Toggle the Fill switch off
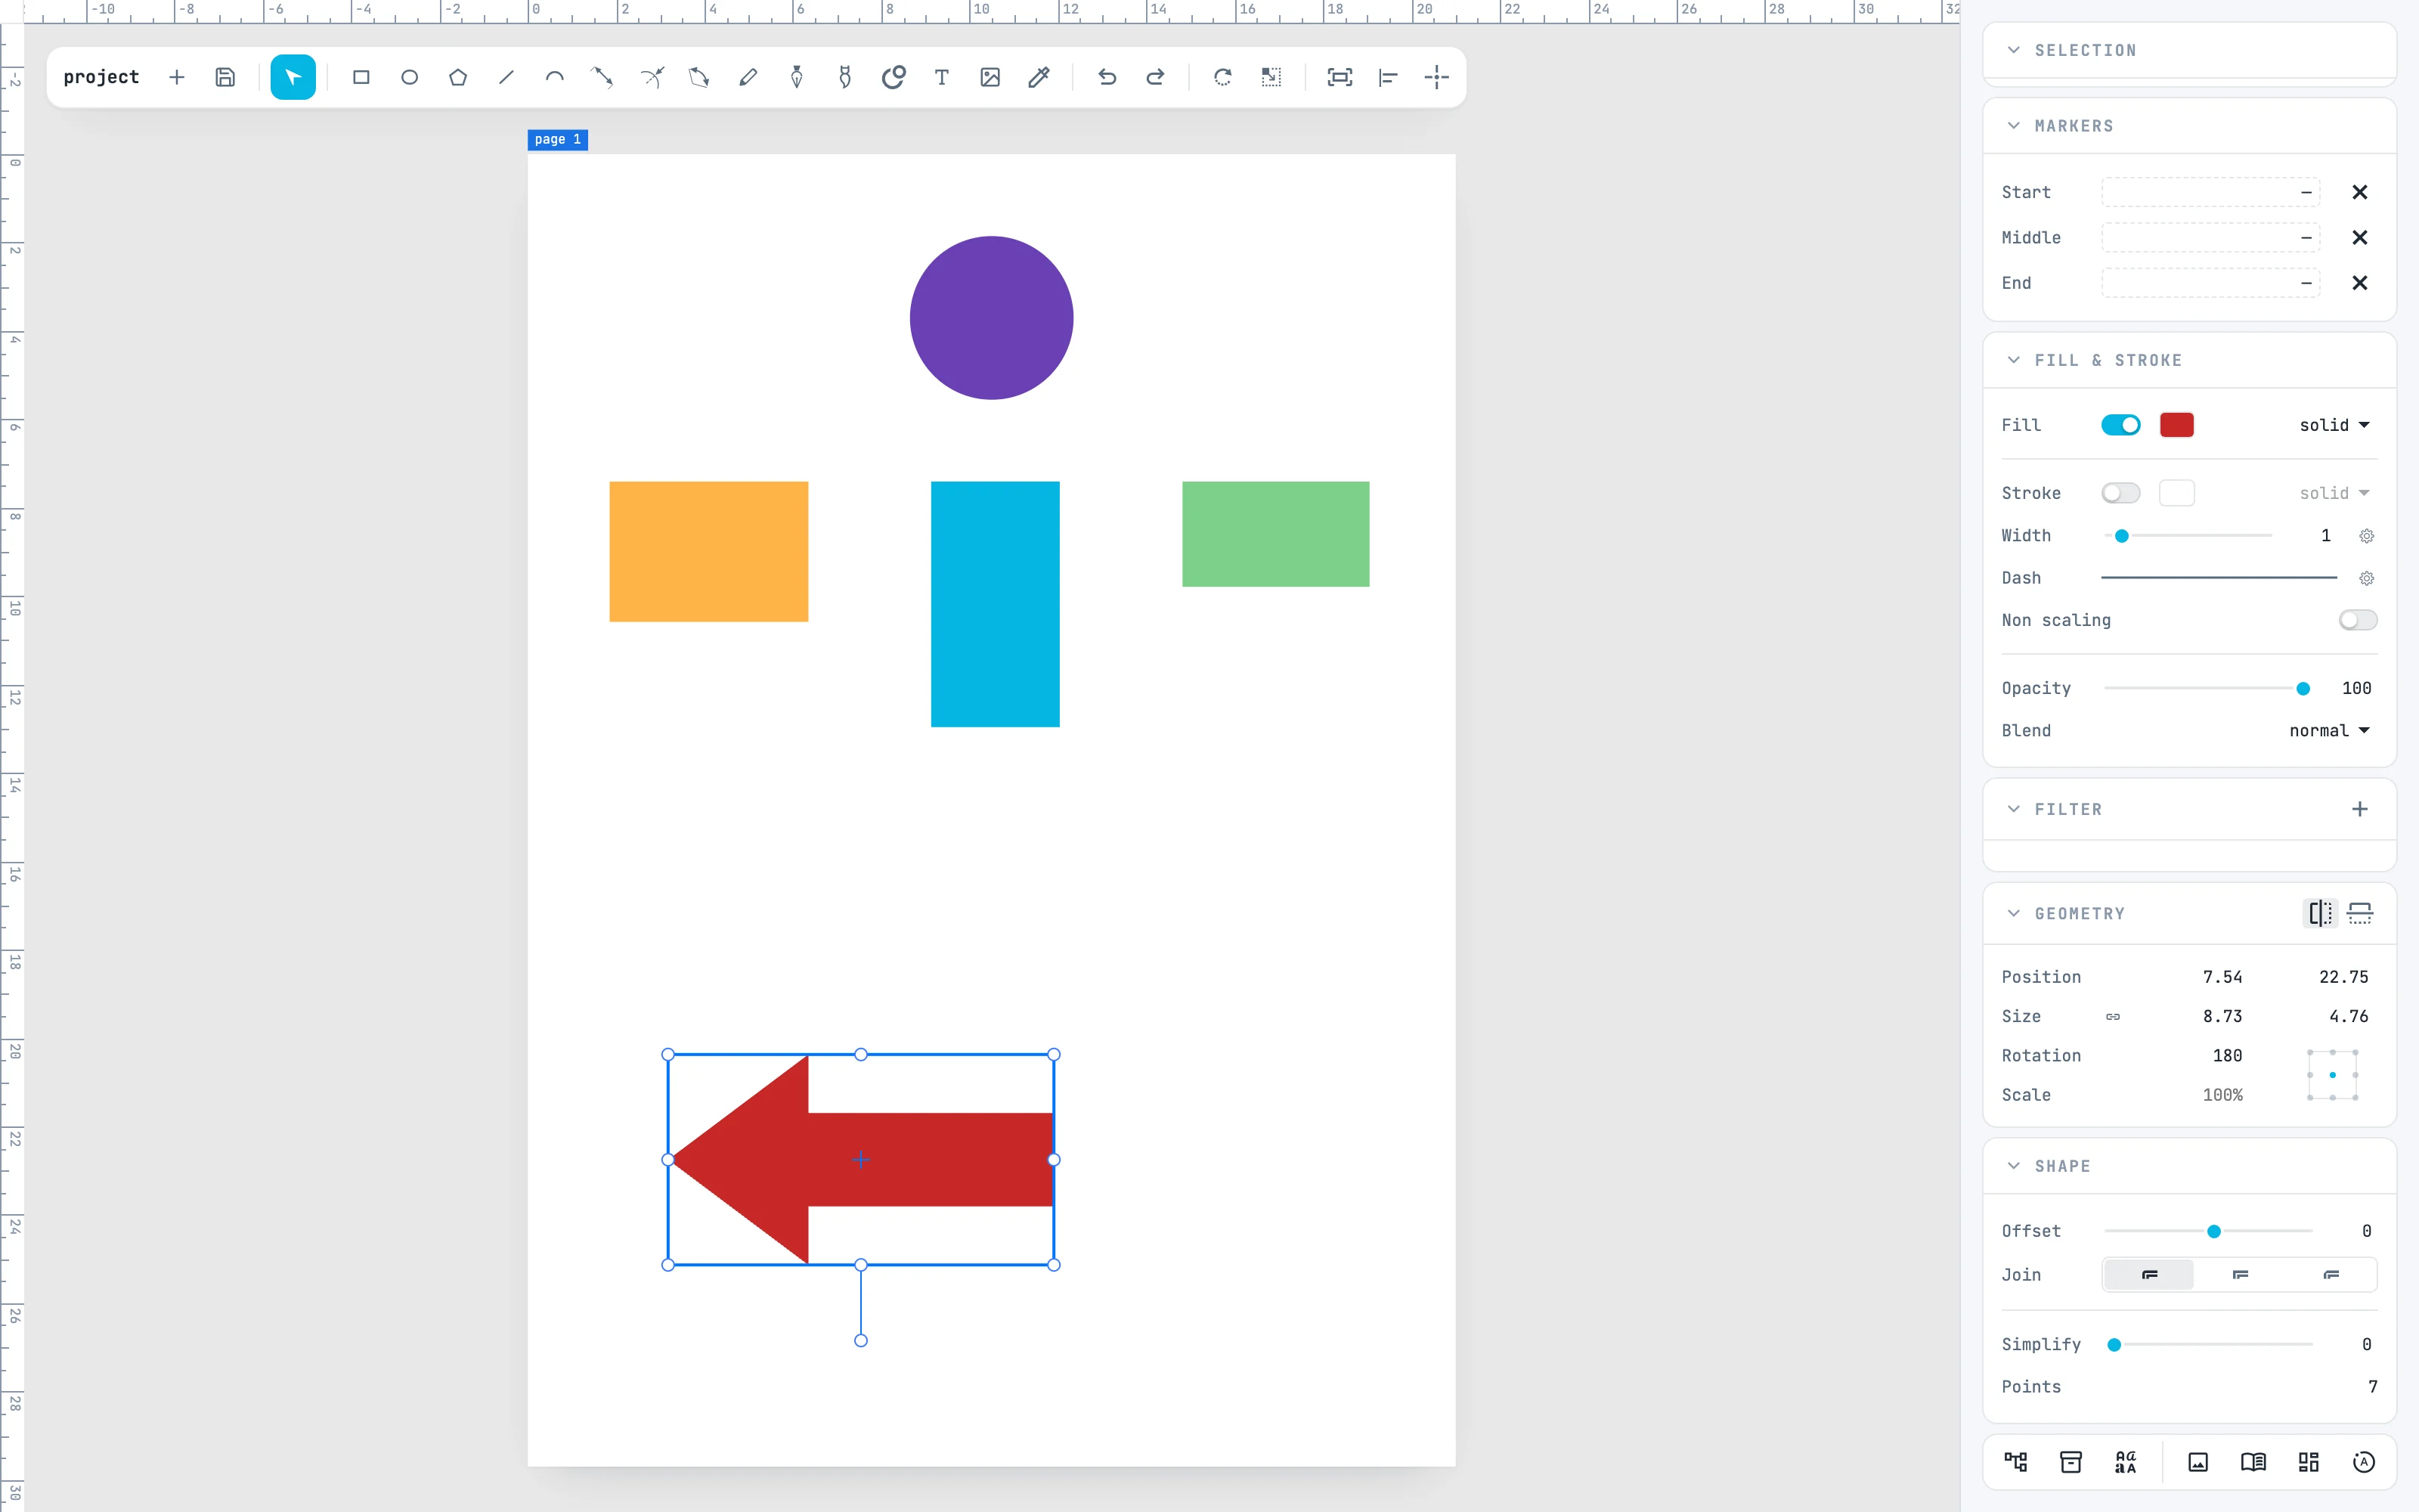Viewport: 2419px width, 1512px height. pos(2120,425)
